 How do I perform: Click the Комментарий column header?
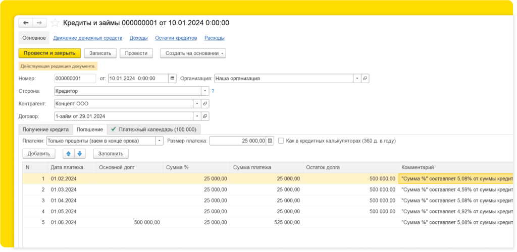pos(456,167)
